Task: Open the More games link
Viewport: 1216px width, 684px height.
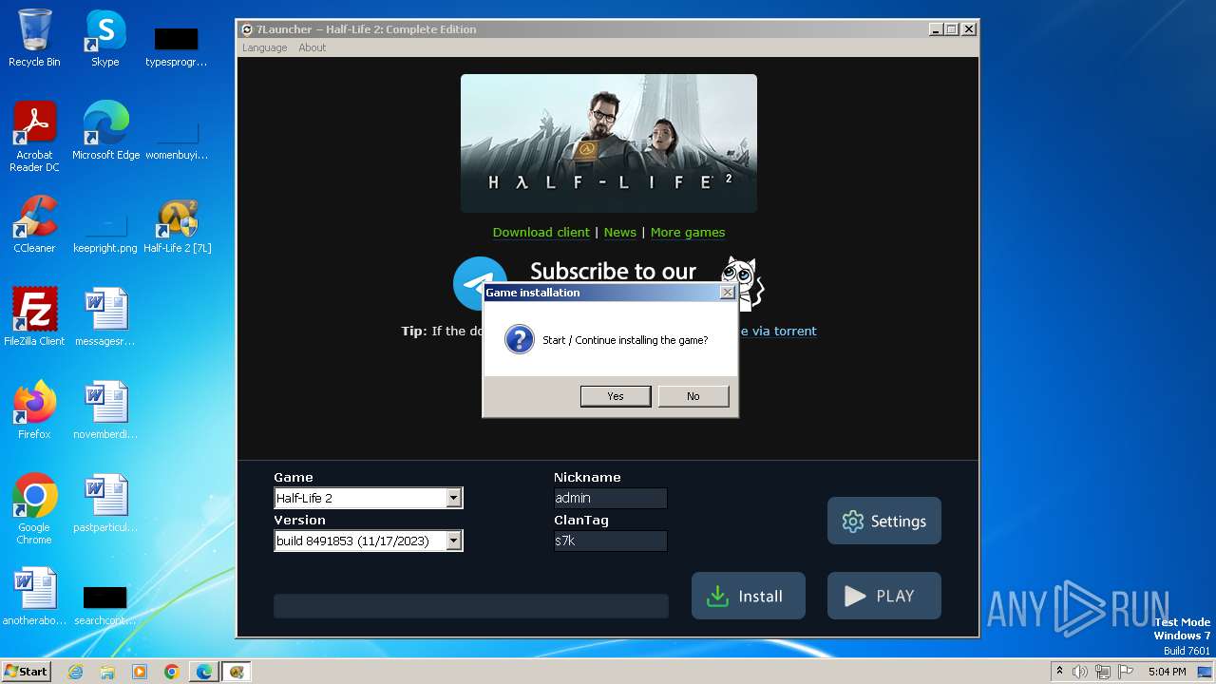Action: pos(688,232)
